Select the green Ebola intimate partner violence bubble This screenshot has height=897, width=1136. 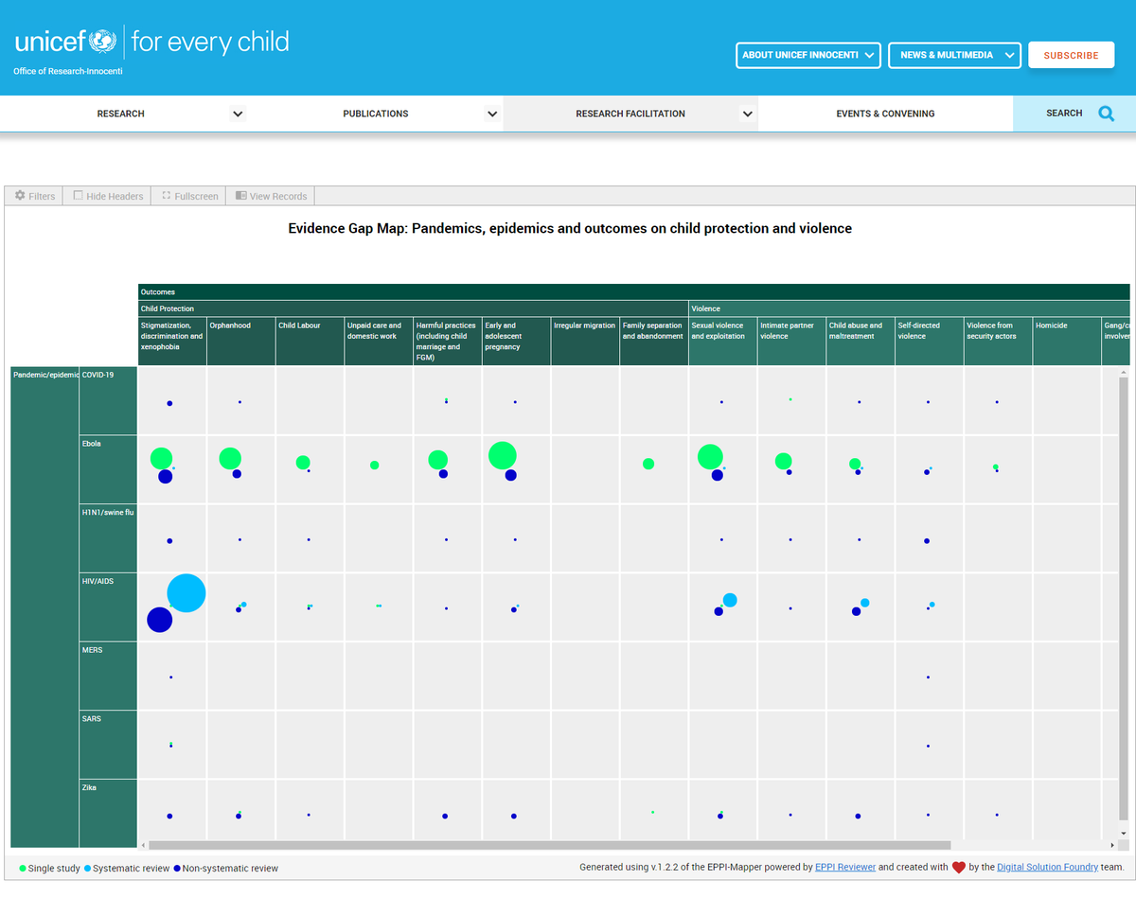click(x=783, y=461)
